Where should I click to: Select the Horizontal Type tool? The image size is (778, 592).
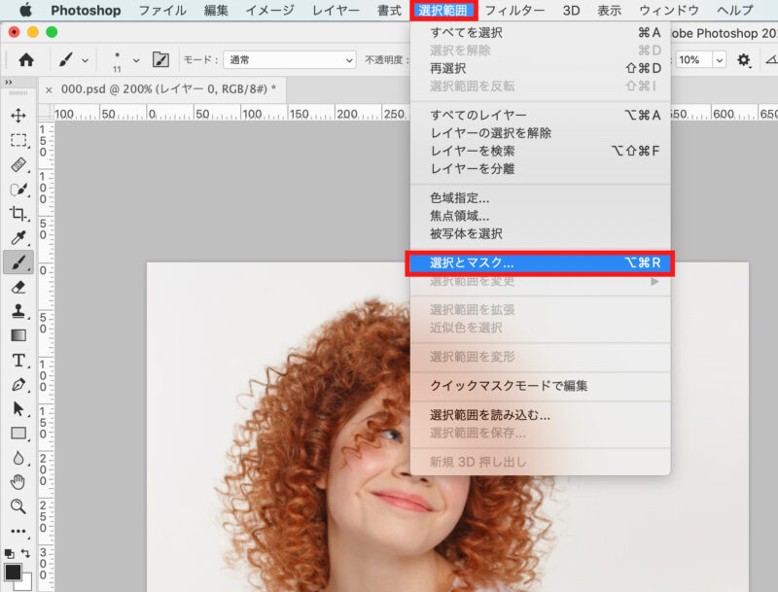(18, 360)
